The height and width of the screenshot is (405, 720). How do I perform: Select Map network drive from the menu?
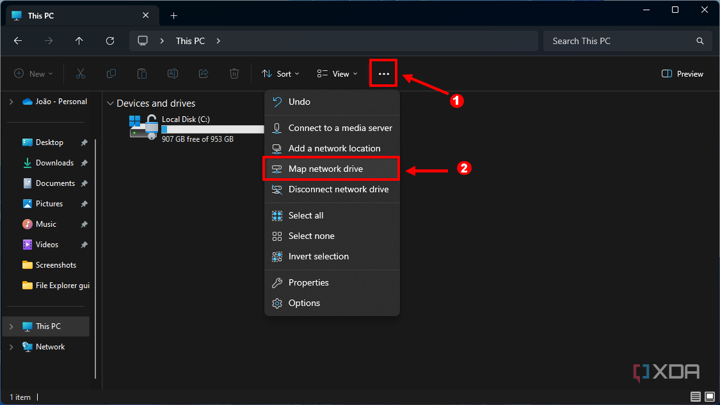tap(331, 168)
